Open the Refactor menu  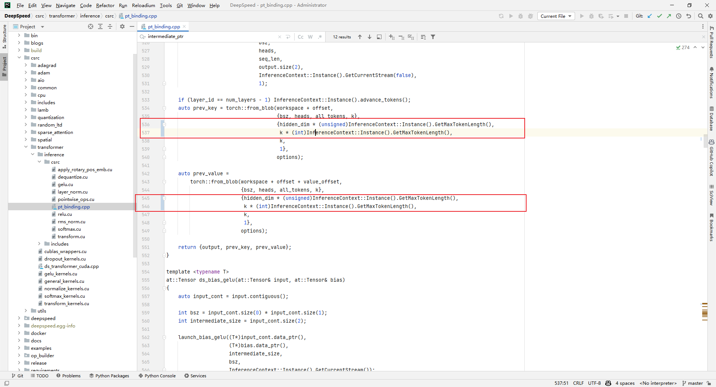pyautogui.click(x=105, y=5)
